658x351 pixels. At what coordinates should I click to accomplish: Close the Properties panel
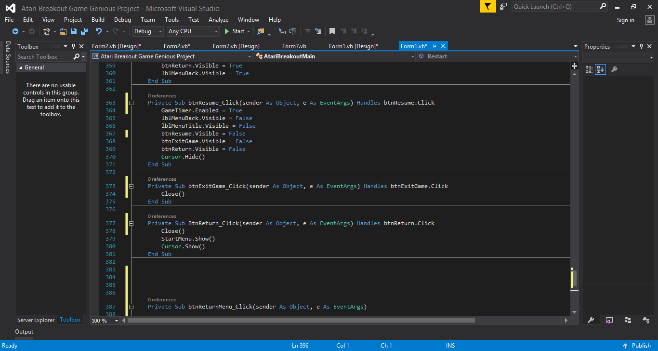point(650,46)
